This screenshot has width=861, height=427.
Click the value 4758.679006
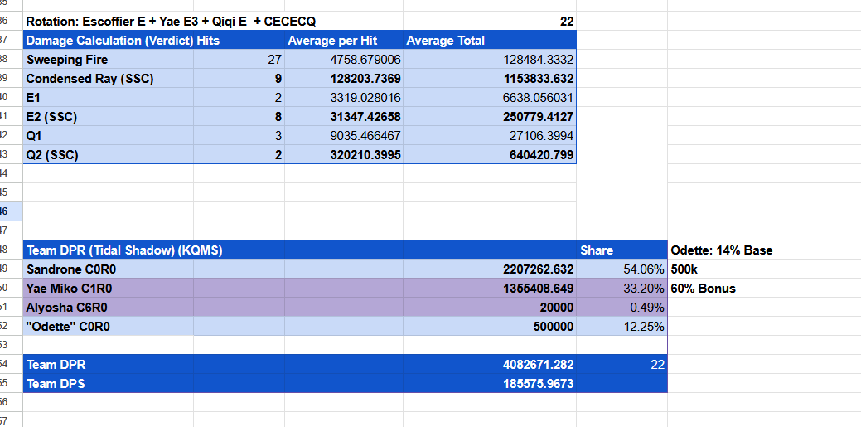(x=344, y=60)
